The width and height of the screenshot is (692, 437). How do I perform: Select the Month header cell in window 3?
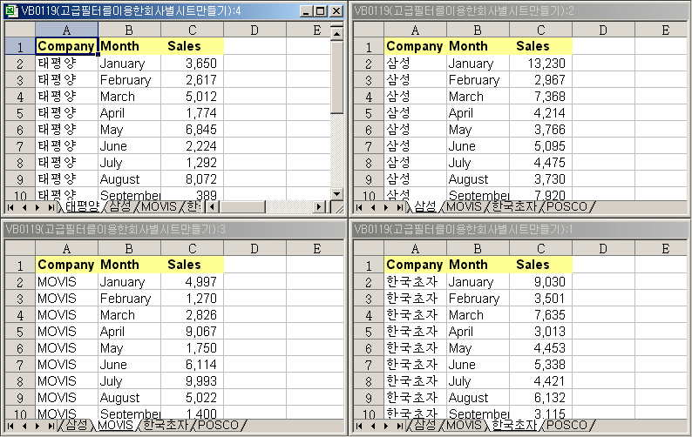point(129,265)
